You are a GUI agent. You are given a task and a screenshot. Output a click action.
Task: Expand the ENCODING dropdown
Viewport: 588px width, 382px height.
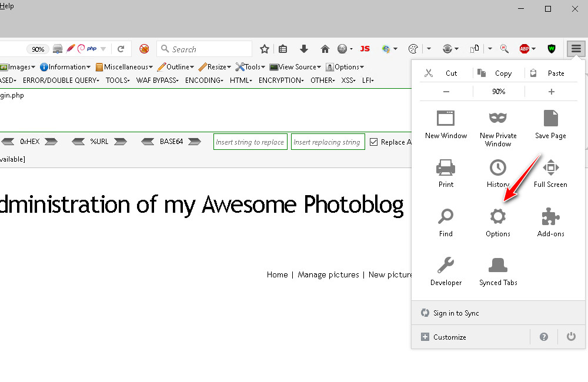coord(204,80)
